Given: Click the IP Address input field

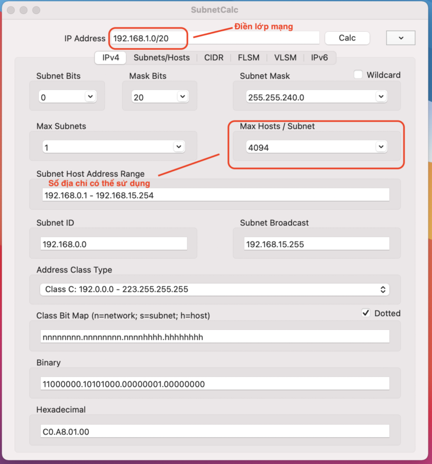Looking at the screenshot, I should coord(215,38).
